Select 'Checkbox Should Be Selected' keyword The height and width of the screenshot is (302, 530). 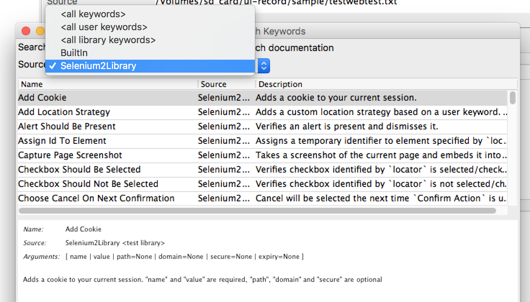pos(262,170)
